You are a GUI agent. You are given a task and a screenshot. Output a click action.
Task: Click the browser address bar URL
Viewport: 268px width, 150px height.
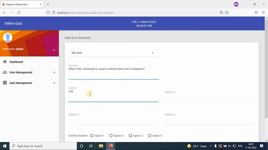pyautogui.click(x=85, y=13)
